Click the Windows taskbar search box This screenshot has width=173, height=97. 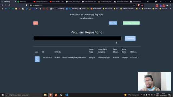[x=24, y=95]
